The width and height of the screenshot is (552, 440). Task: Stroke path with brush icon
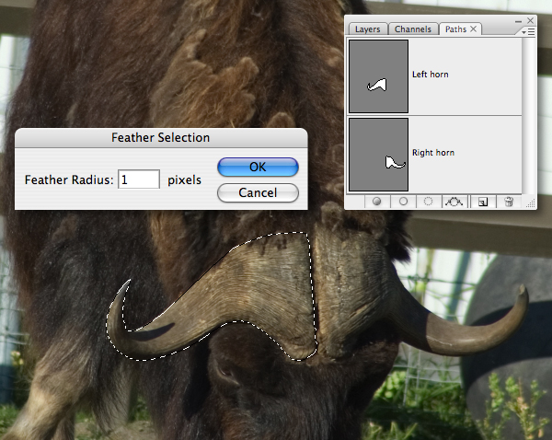pyautogui.click(x=404, y=202)
